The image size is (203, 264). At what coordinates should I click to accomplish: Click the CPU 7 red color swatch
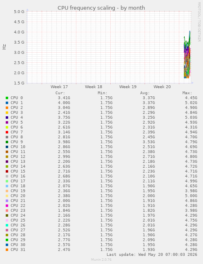click(x=7, y=132)
